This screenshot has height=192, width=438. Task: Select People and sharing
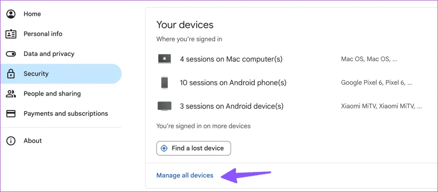pos(52,94)
